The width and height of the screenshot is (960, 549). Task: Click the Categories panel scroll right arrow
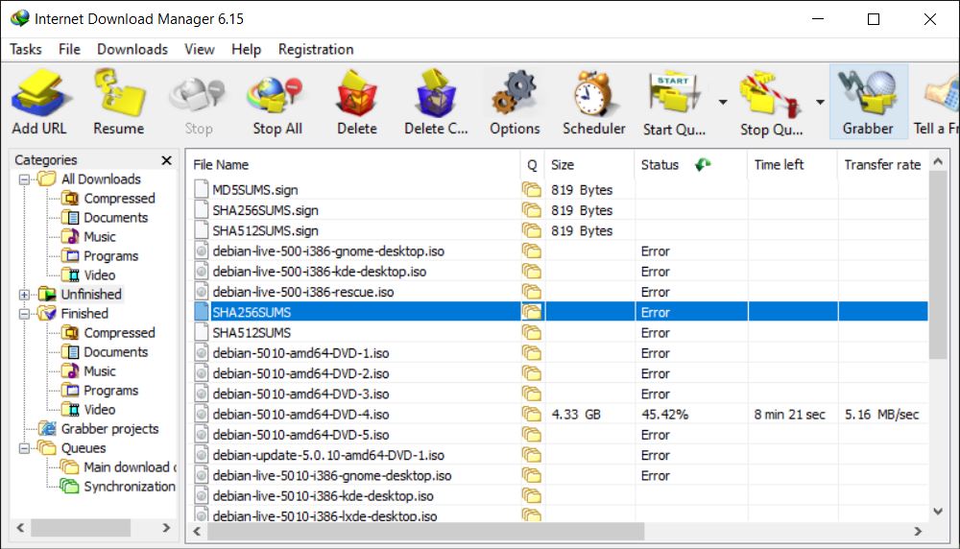[x=166, y=528]
